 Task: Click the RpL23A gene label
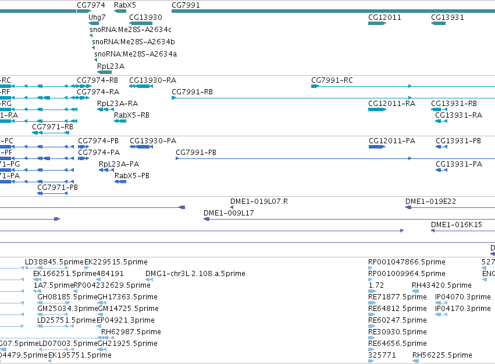tap(111, 66)
